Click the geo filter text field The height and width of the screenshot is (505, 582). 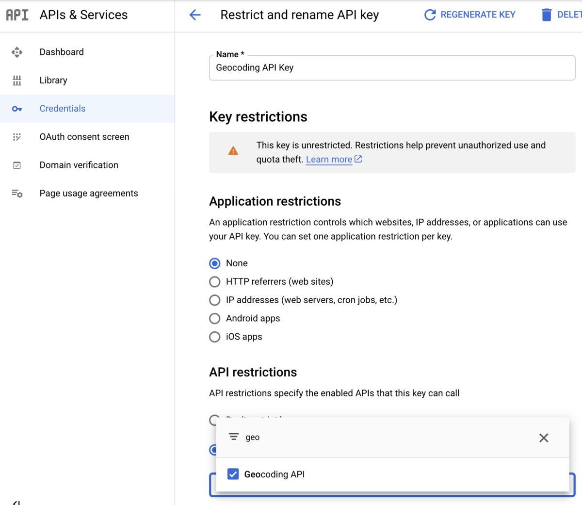378,438
